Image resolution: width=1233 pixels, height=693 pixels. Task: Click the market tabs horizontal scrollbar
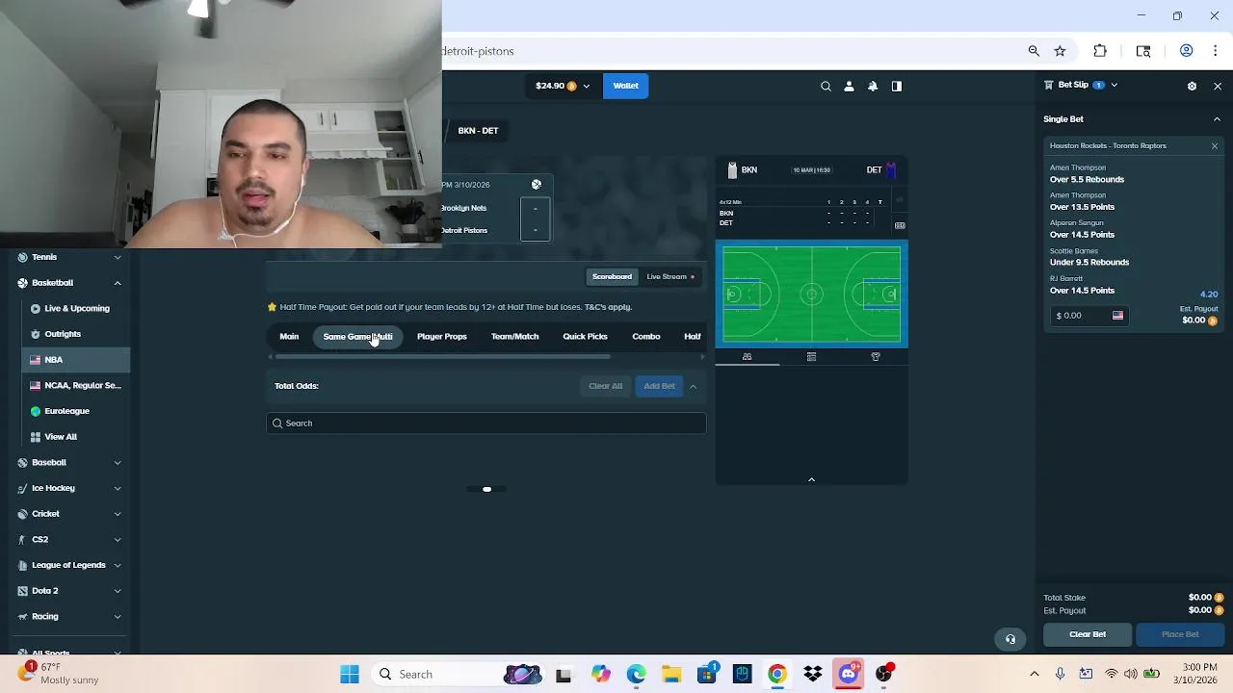443,357
